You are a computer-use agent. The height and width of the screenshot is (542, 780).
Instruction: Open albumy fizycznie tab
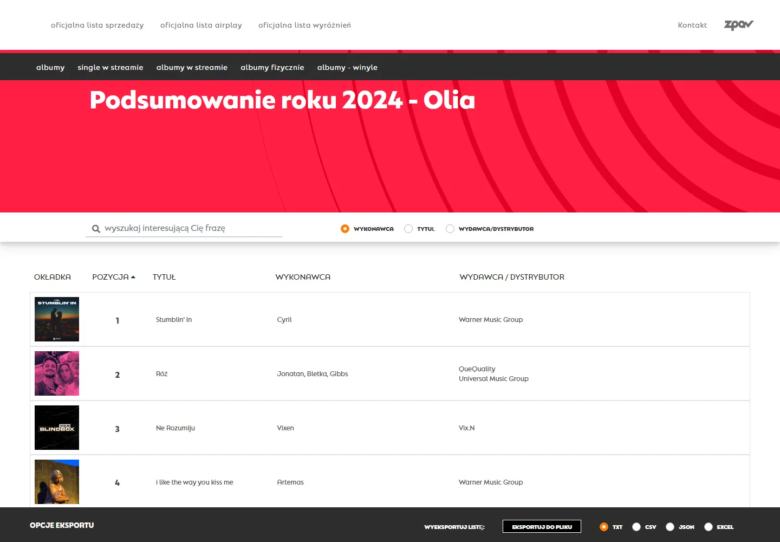coord(272,67)
